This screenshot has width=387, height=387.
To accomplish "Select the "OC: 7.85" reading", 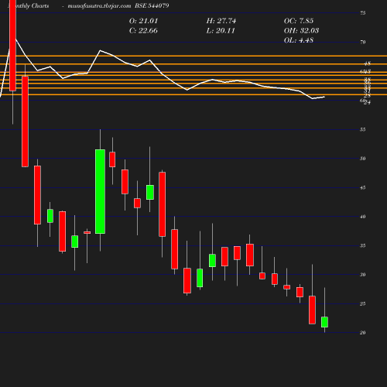I will (299, 21).
